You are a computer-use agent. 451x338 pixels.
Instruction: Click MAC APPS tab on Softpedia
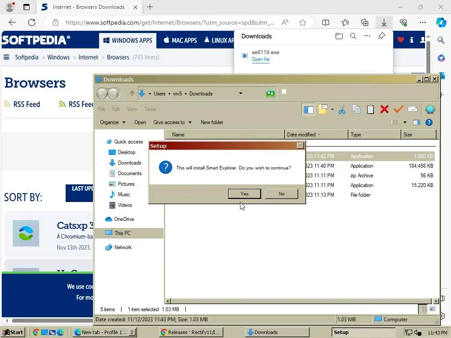[180, 40]
